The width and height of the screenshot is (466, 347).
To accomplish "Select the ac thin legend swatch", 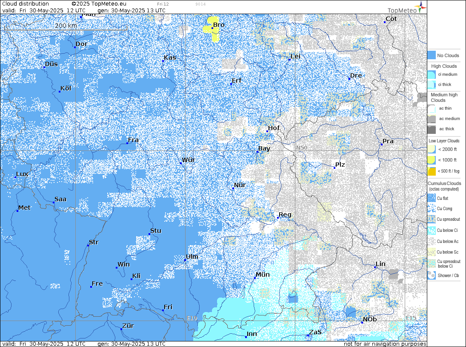I will (x=432, y=108).
